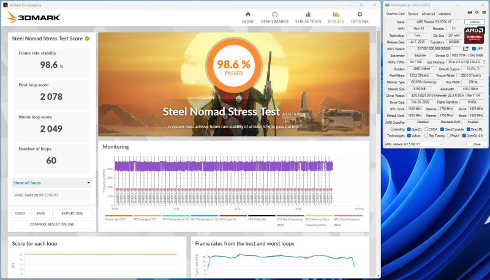Toggle the OpenCL checkbox
This screenshot has width=490, height=280.
[409, 129]
